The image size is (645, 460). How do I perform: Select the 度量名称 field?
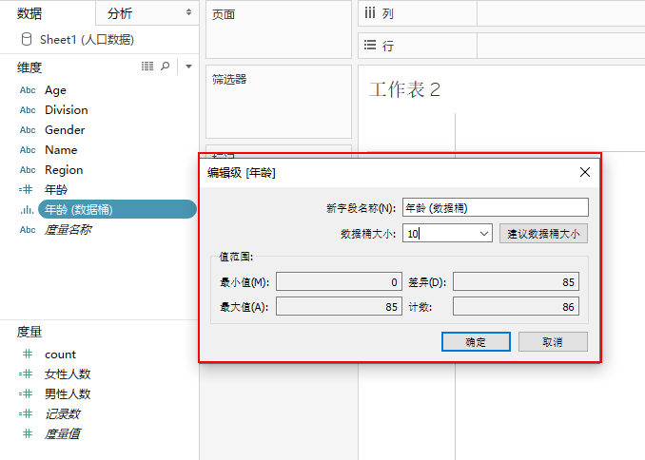pos(68,230)
